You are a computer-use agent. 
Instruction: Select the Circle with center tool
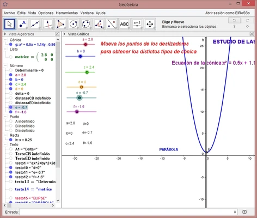coord(74,24)
